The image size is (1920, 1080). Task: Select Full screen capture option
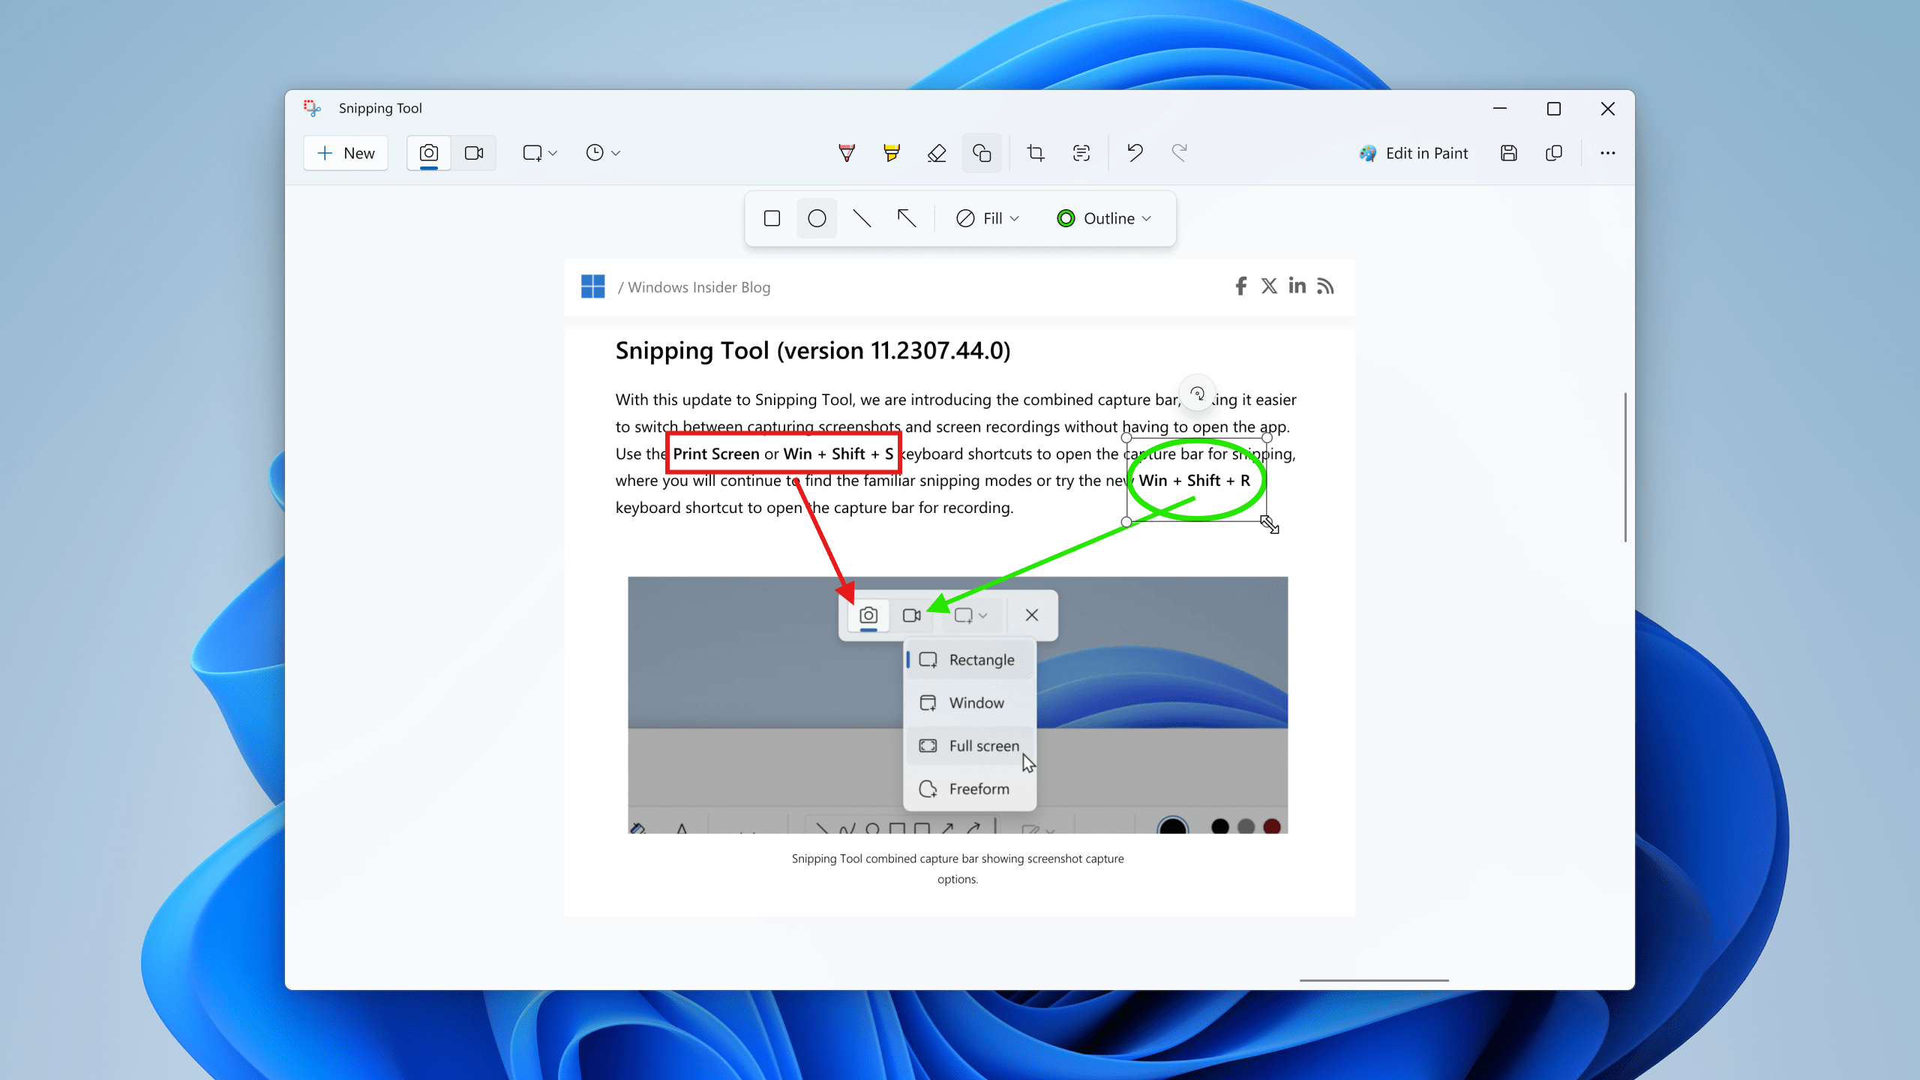(x=972, y=745)
